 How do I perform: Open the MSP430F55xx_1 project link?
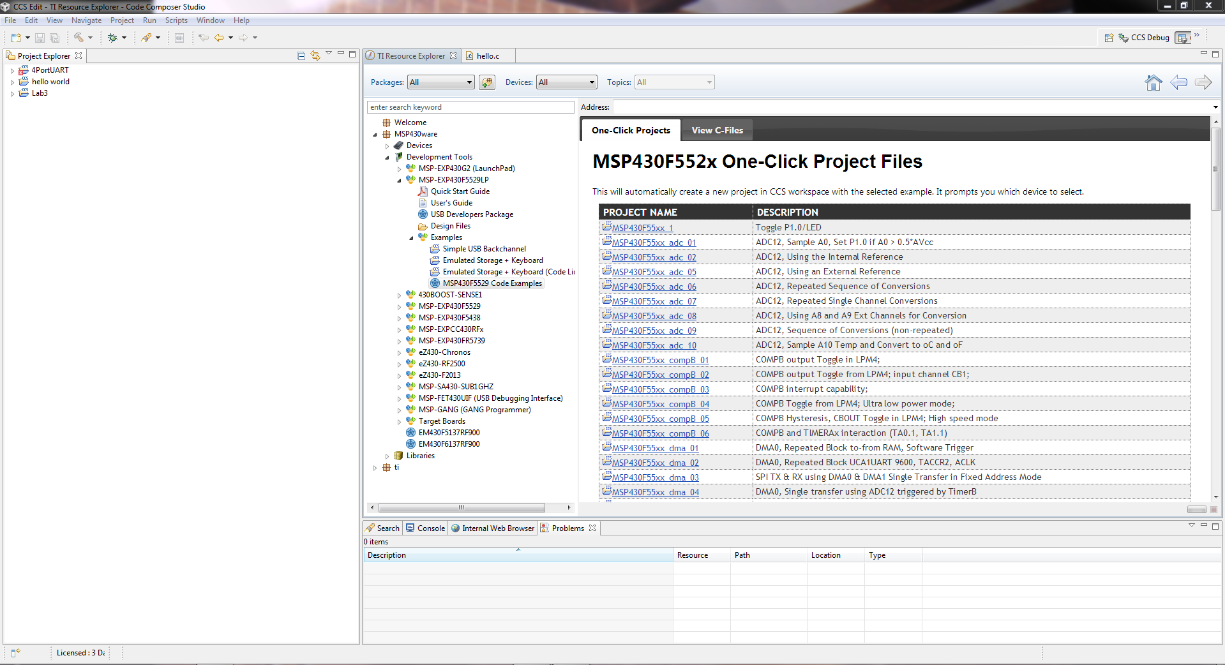pyautogui.click(x=642, y=228)
